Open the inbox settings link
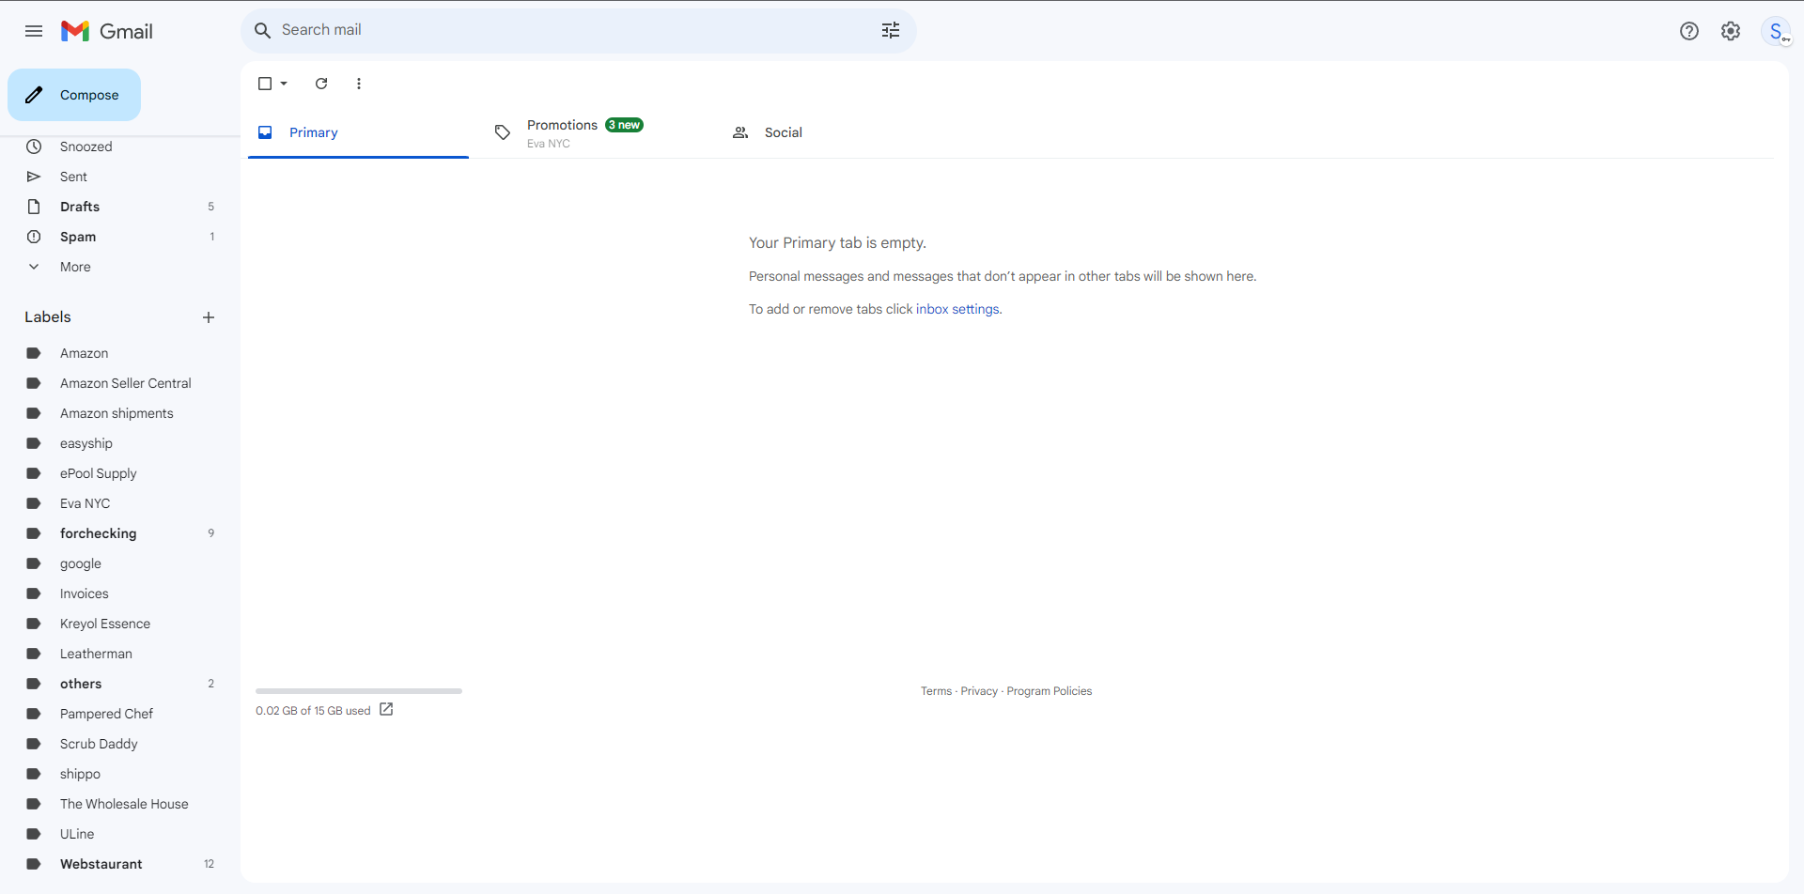 click(957, 309)
